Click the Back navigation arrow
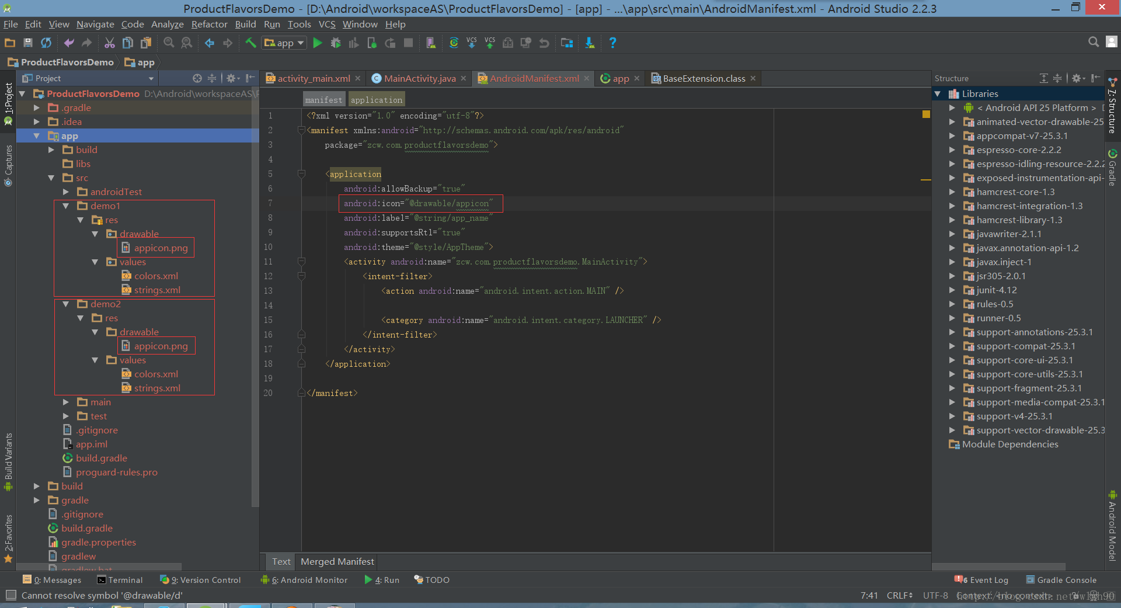 (210, 43)
